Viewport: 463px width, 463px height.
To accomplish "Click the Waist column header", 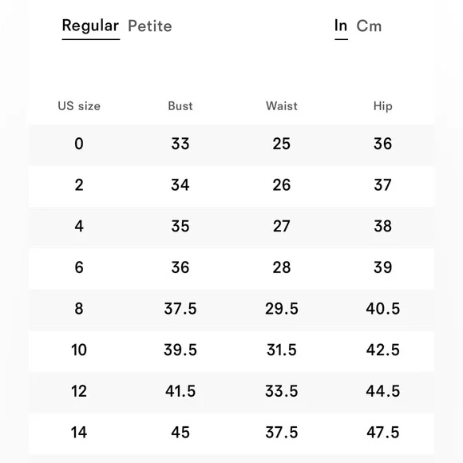I will point(282,106).
